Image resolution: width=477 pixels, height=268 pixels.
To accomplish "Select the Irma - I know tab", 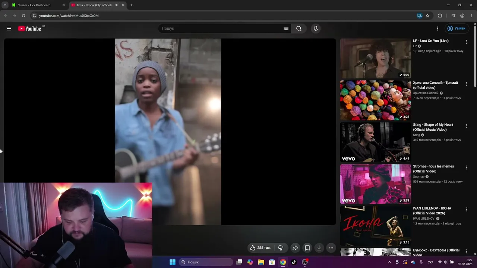I will (x=94, y=5).
